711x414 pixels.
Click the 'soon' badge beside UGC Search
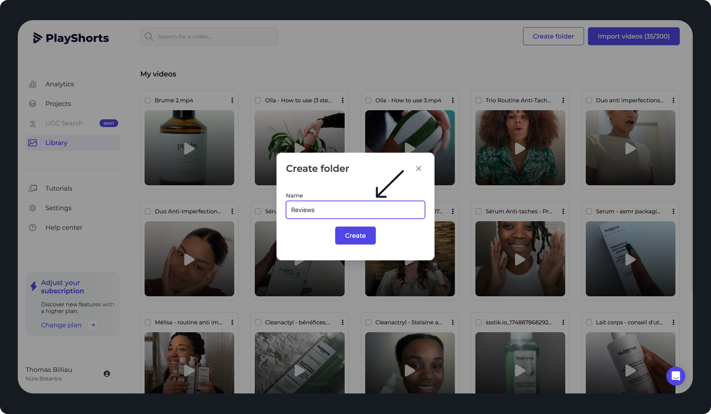pyautogui.click(x=109, y=123)
